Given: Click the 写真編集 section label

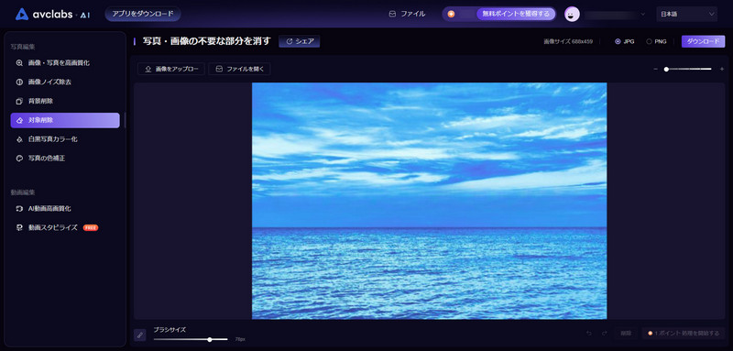Looking at the screenshot, I should click(x=23, y=47).
